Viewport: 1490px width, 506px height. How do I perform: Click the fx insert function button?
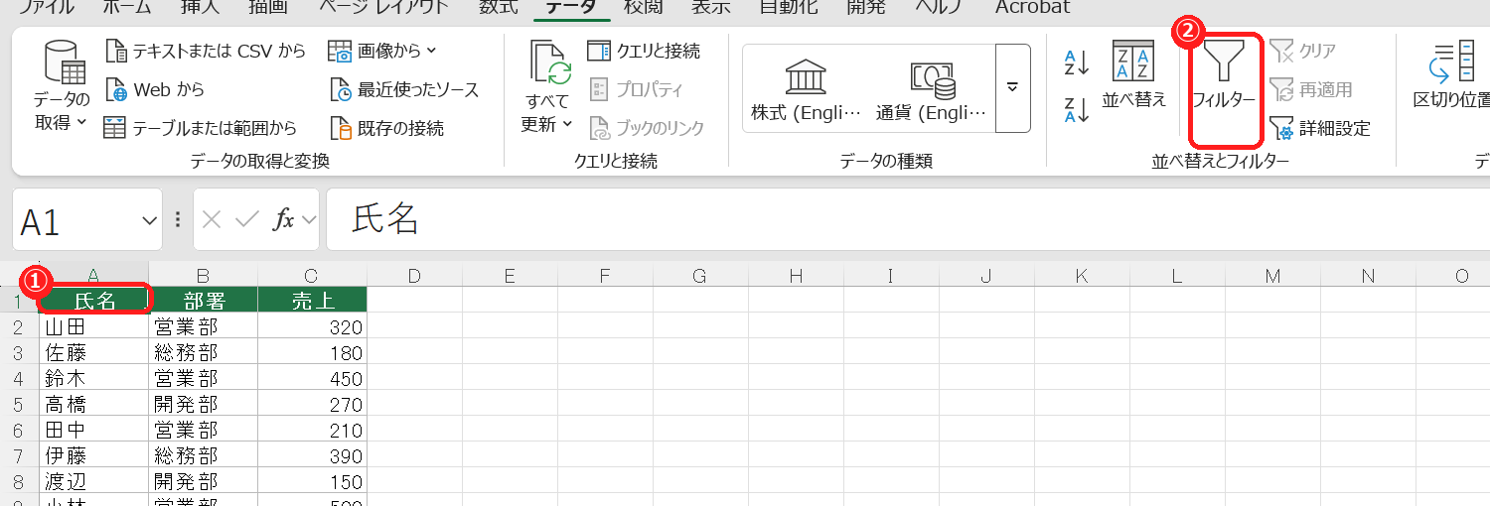[284, 219]
